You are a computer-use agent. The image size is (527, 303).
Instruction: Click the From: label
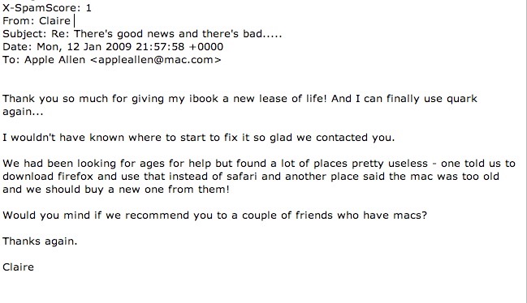coord(19,21)
